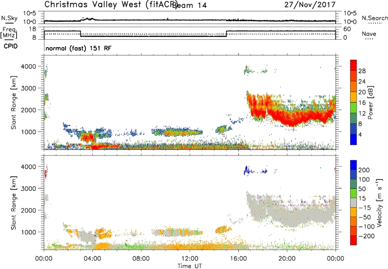Click '4000' on the power panel range axis
Viewport: 388px width, 269px height.
pyautogui.click(x=28, y=67)
